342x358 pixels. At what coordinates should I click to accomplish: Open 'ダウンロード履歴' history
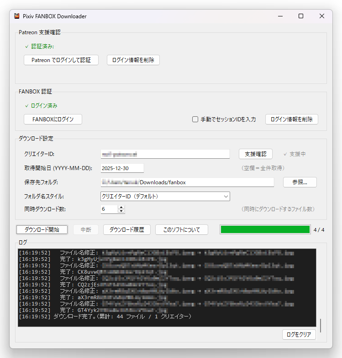coord(127,230)
